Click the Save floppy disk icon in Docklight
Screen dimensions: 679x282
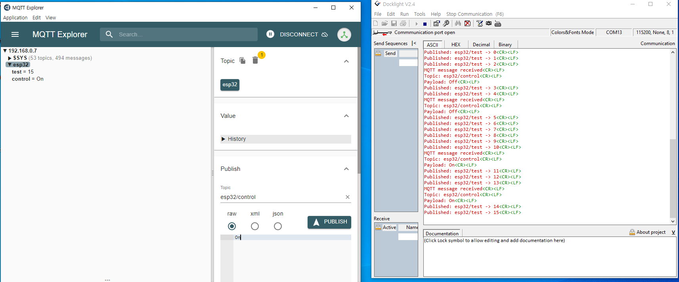point(394,23)
